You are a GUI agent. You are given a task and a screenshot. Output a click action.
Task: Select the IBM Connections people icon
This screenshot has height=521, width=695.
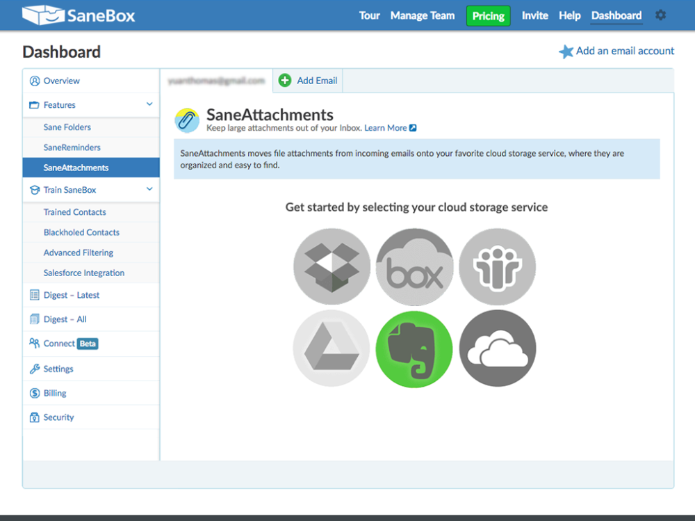tap(497, 266)
